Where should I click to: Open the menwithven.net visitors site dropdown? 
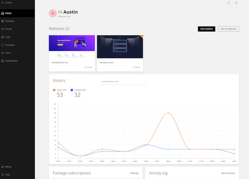(x=123, y=81)
